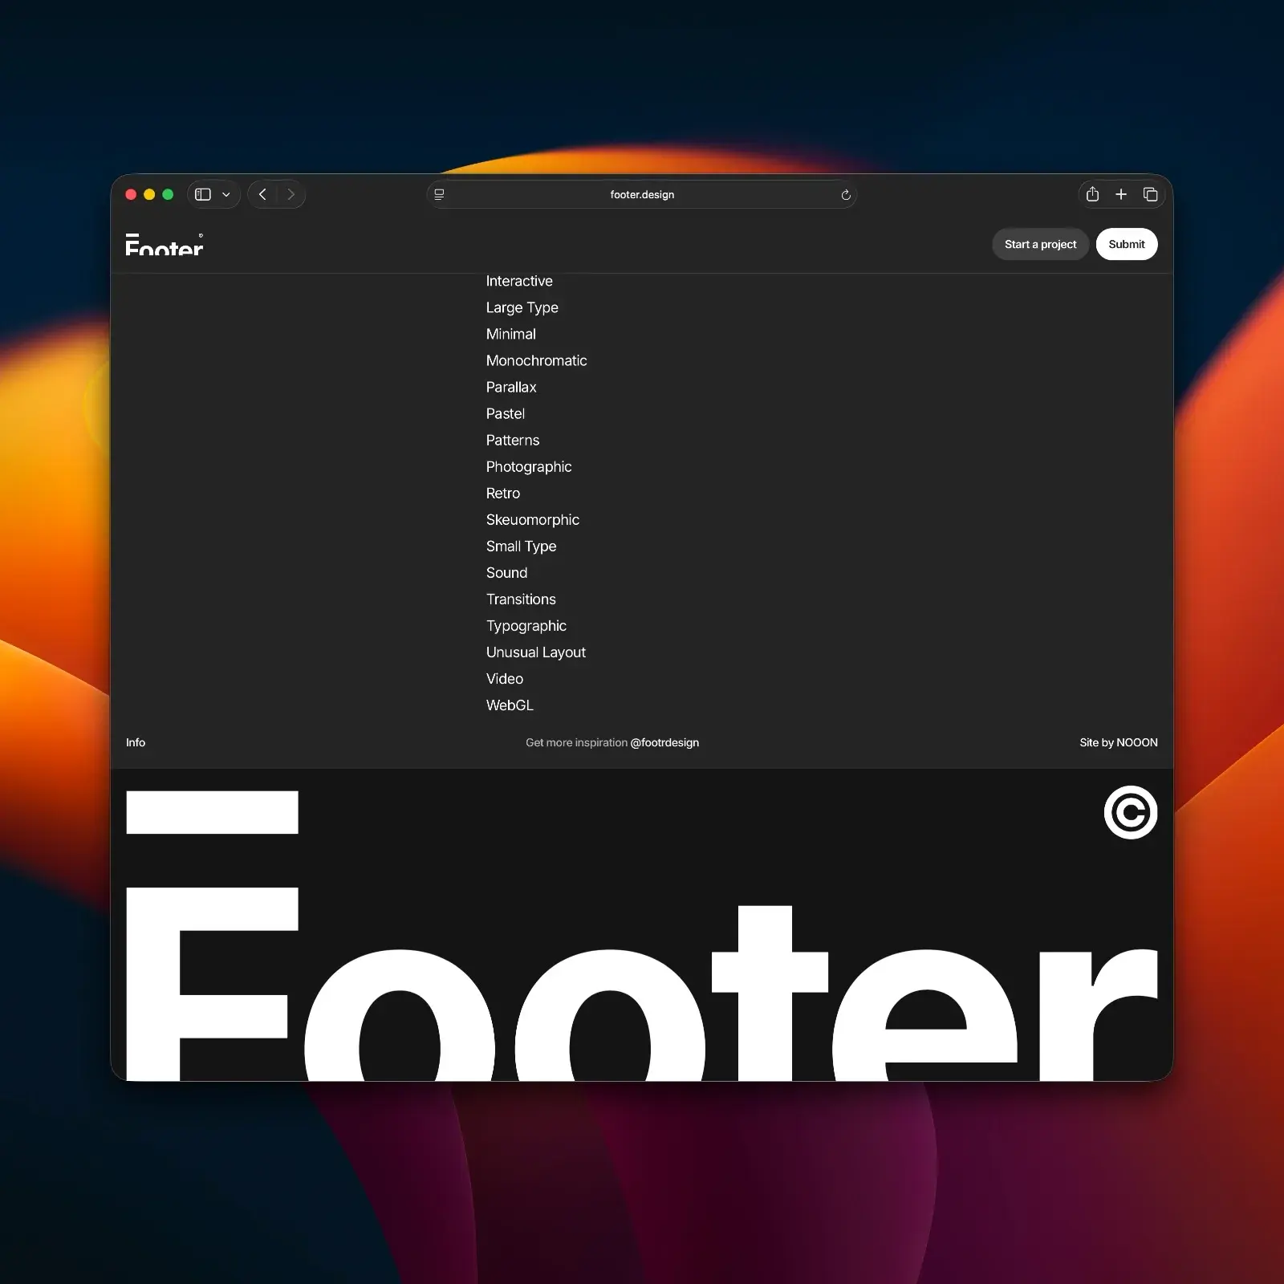Browse the WebGL category
This screenshot has width=1284, height=1284.
click(x=510, y=705)
